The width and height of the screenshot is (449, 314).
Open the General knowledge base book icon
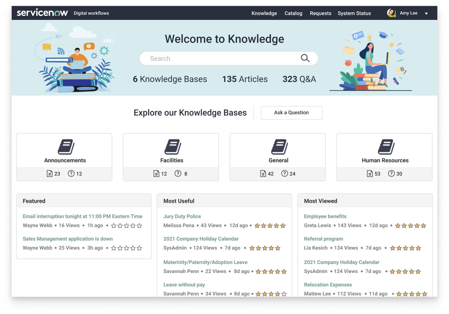click(279, 147)
